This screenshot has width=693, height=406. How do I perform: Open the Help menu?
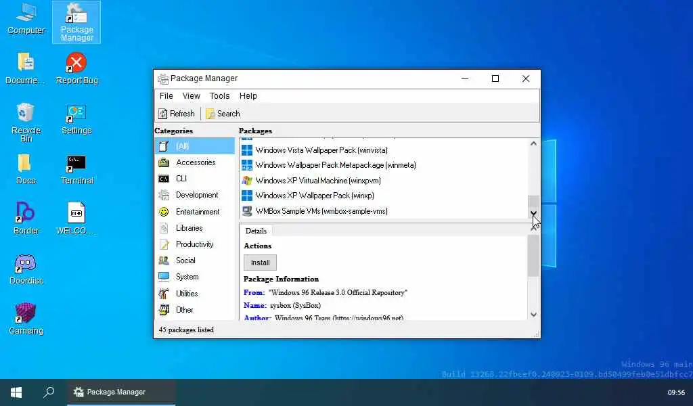click(248, 96)
